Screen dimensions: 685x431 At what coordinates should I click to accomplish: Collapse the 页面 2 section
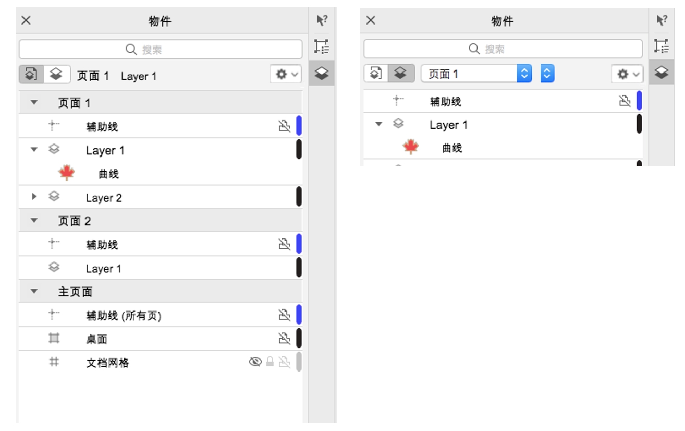(34, 221)
